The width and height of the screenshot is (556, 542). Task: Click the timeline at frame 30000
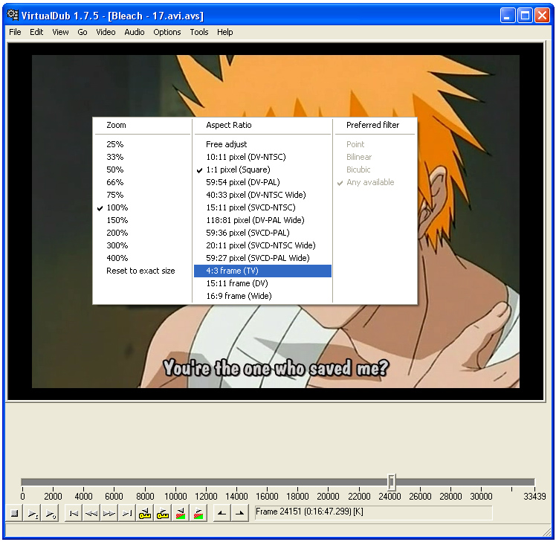(x=481, y=482)
